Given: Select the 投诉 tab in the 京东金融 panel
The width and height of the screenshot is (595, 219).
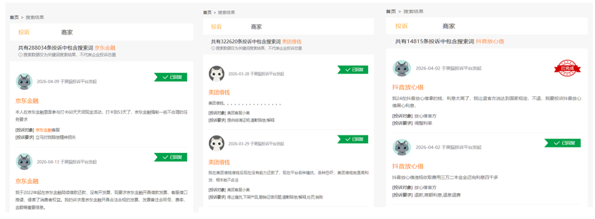Looking at the screenshot, I should click(x=24, y=32).
